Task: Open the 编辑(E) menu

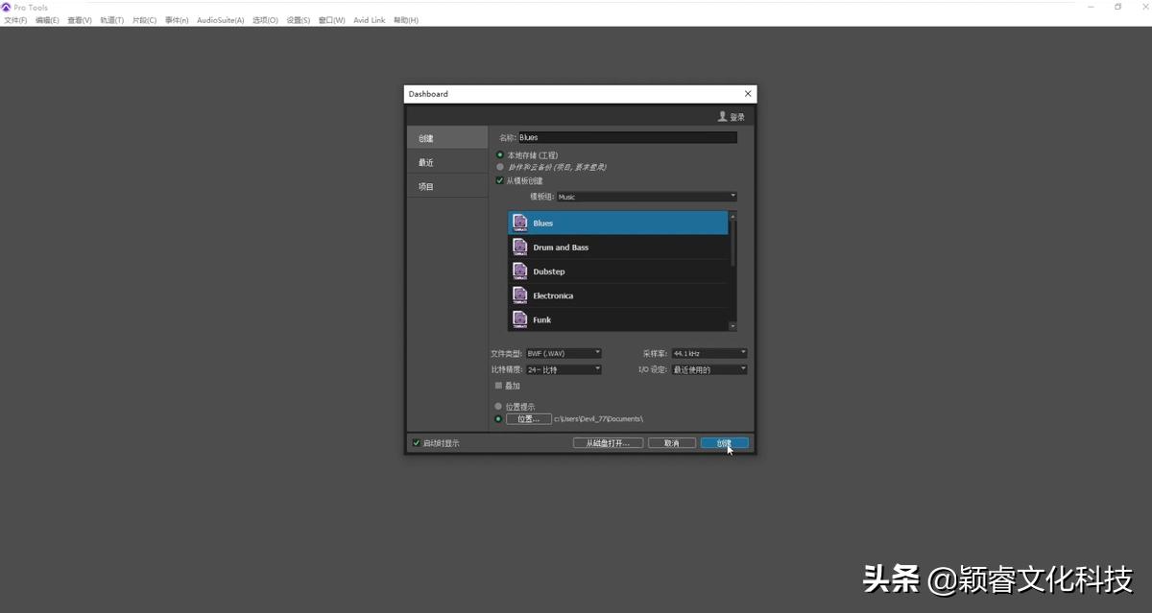Action: [47, 20]
